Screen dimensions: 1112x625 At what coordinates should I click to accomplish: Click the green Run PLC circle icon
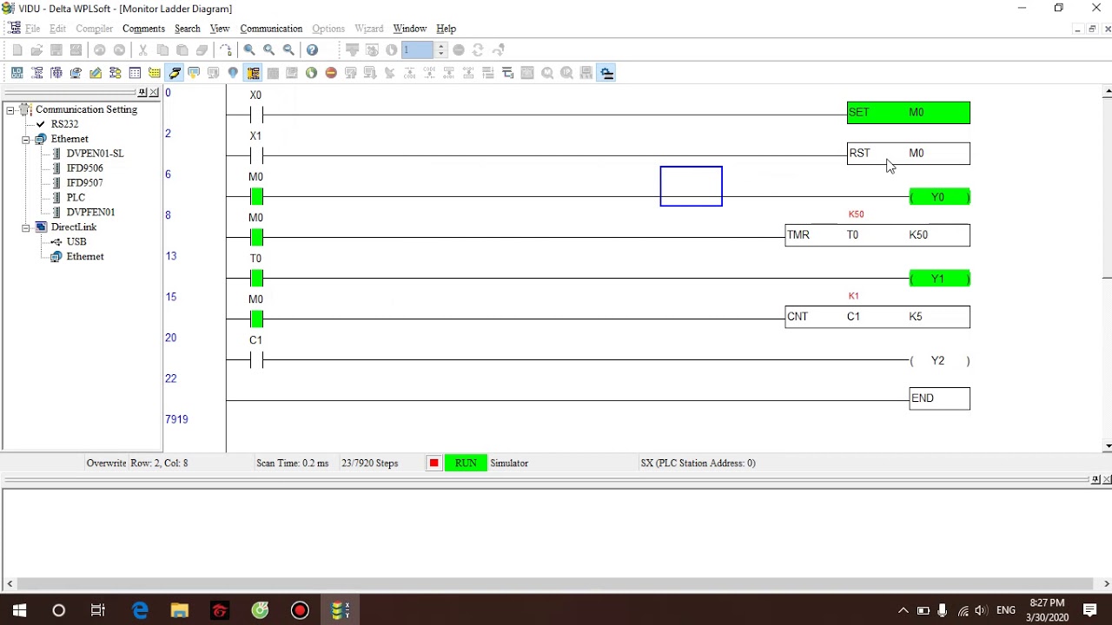click(x=311, y=73)
